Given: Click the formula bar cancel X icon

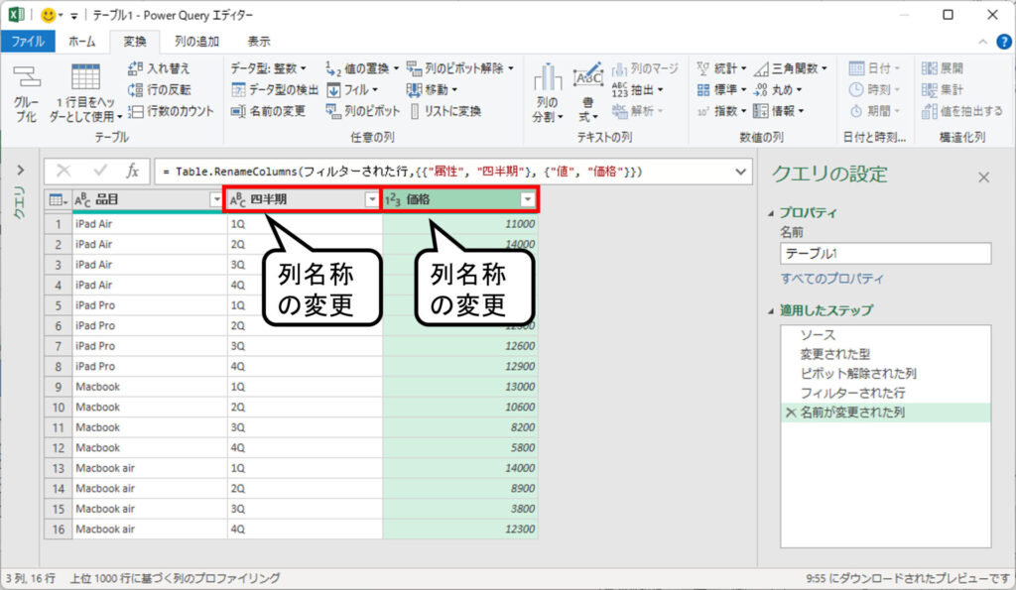Looking at the screenshot, I should (63, 171).
